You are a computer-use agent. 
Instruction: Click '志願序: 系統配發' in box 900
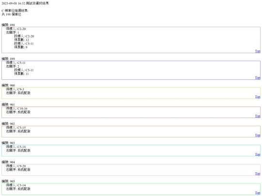(x=18, y=93)
